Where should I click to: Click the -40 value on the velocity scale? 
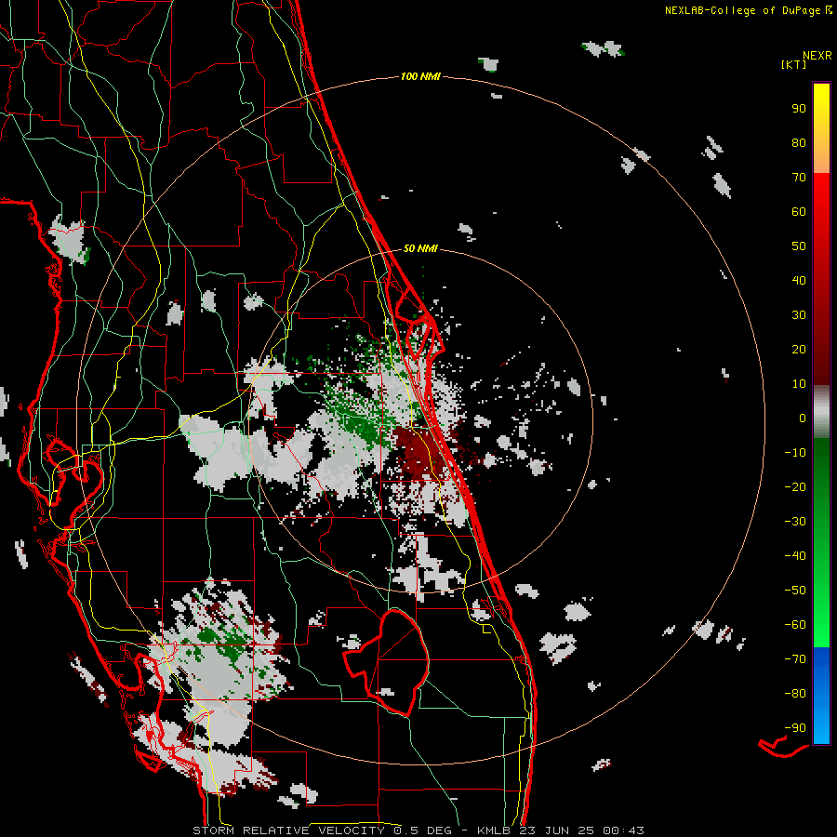pos(795,556)
